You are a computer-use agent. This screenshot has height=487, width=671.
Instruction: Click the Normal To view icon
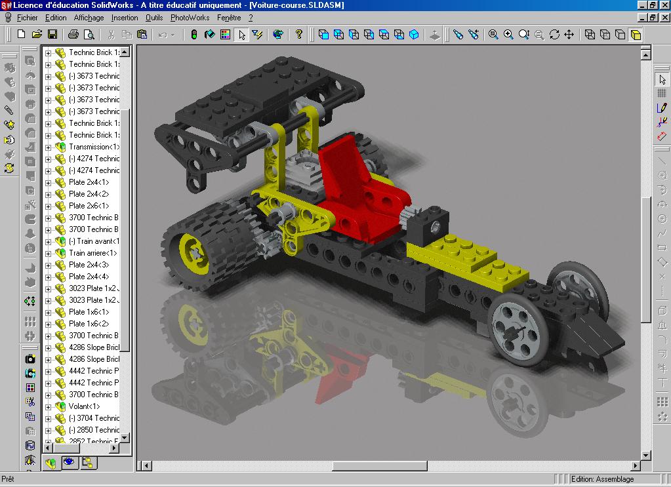435,35
